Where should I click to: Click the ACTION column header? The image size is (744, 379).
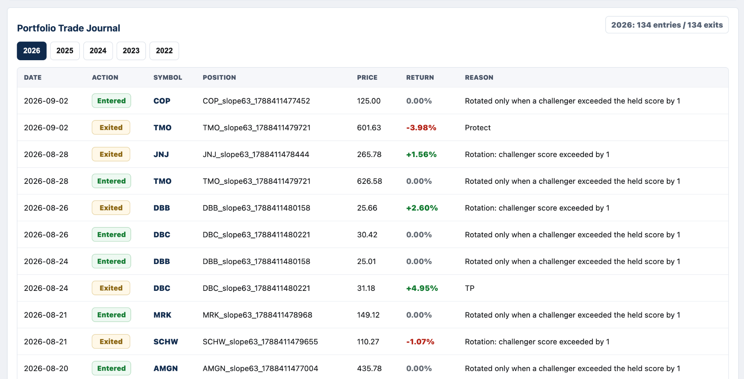(105, 78)
